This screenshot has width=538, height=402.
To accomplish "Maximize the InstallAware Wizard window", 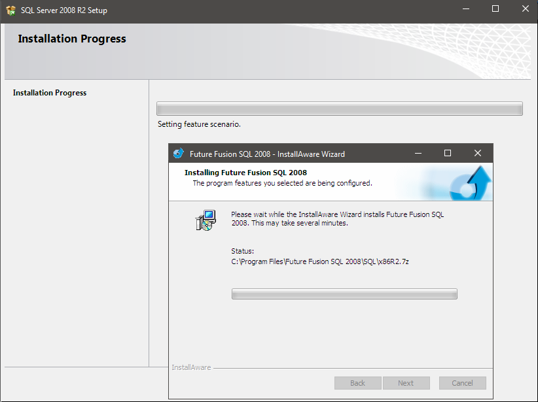I will (x=448, y=153).
